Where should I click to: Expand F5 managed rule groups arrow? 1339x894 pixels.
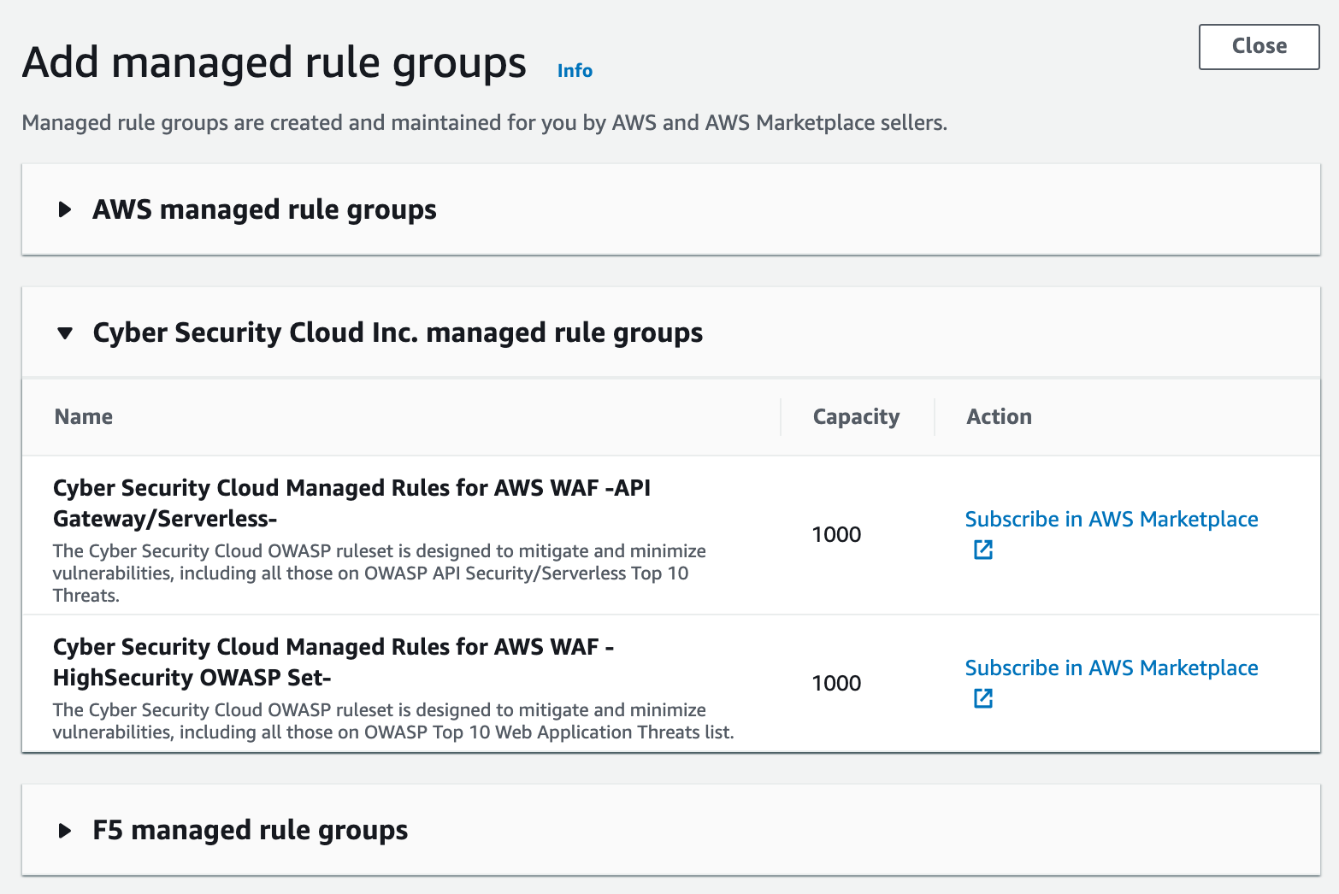pyautogui.click(x=65, y=830)
